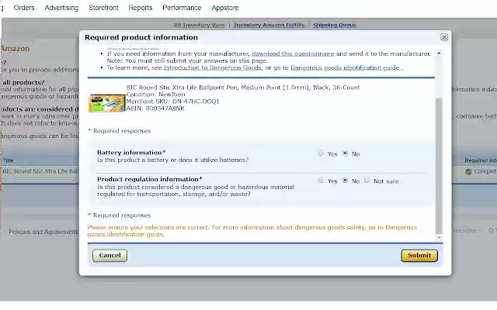Click the BIC Round Stic product title text
Viewport: 497px width, 310px height.
[x=243, y=88]
